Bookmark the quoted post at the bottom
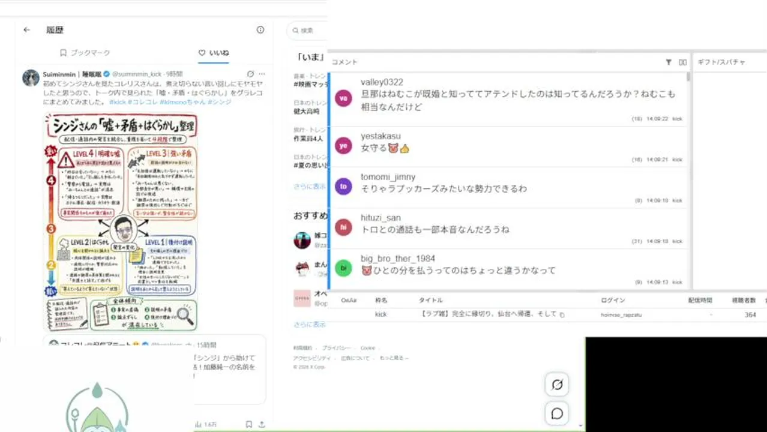The width and height of the screenshot is (767, 432). tap(249, 424)
